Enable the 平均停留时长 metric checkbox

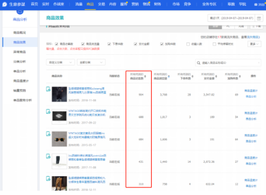tap(214, 44)
